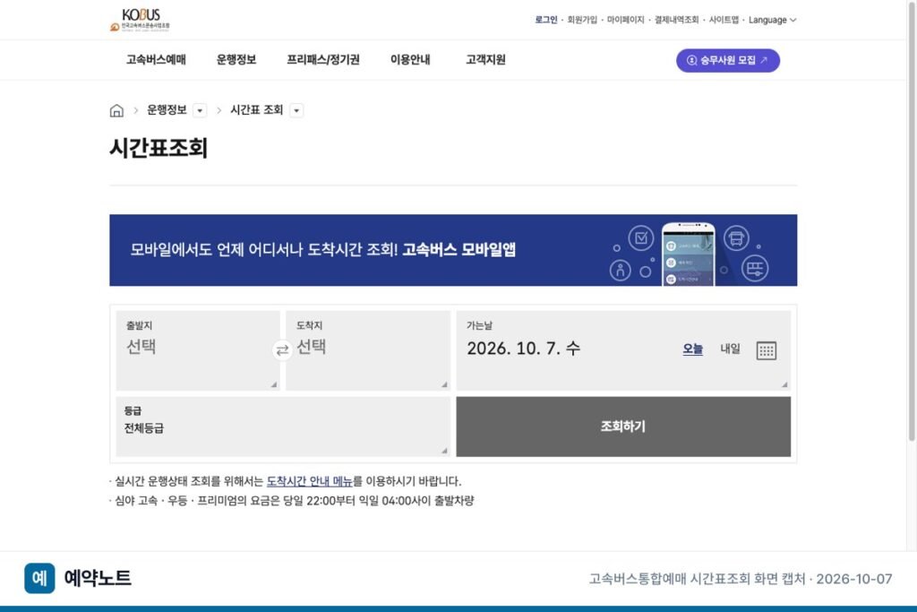Click 로그인 link
This screenshot has width=917, height=612.
[x=546, y=20]
